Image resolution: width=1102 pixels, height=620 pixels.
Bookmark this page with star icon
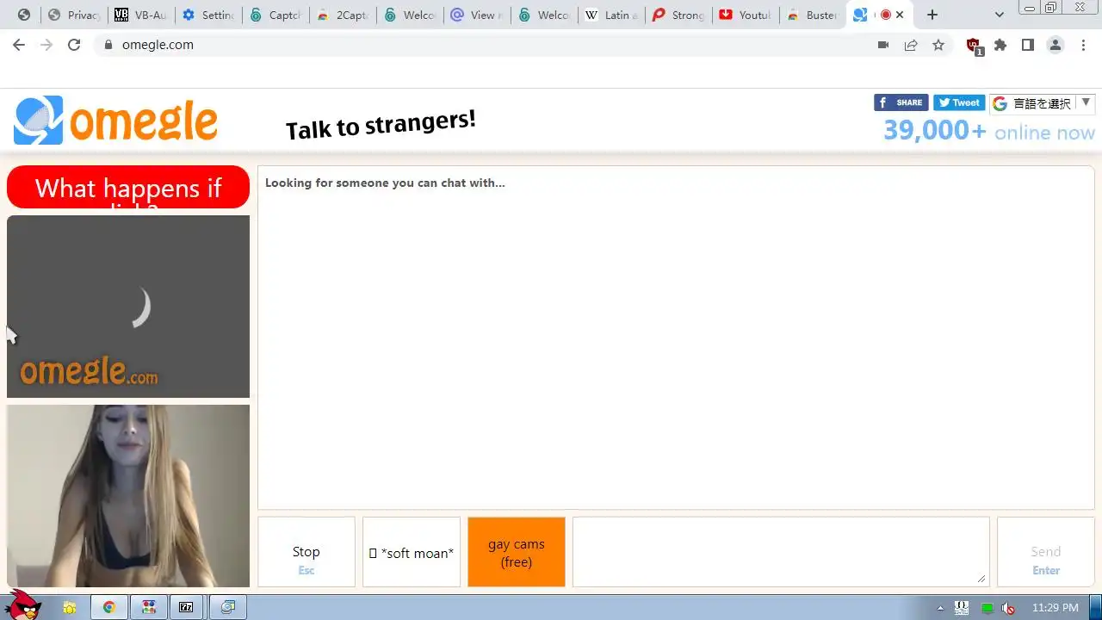tap(938, 45)
